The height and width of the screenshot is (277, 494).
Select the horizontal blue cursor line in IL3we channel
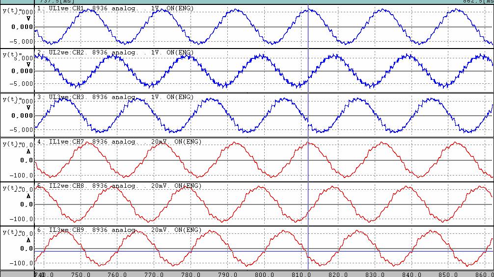tap(264, 251)
